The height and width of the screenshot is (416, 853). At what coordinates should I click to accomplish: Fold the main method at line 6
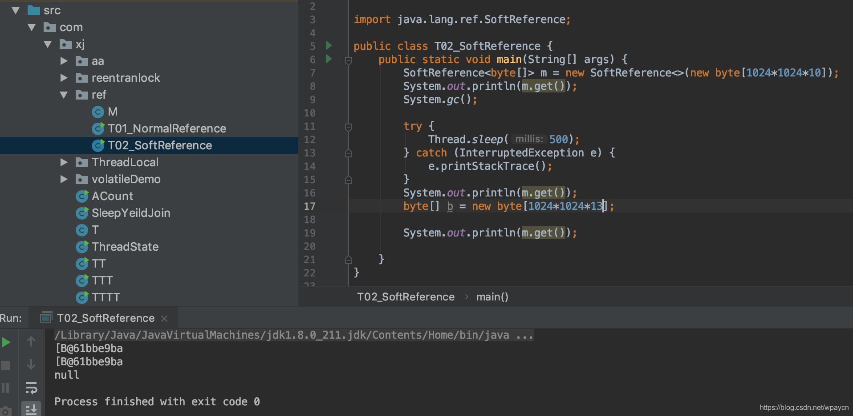tap(349, 60)
